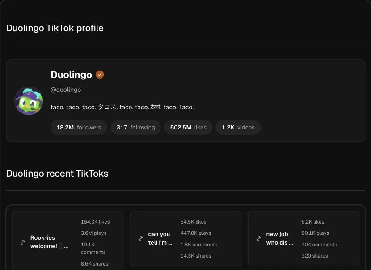Click the '3.6M plays' stat

click(x=94, y=233)
